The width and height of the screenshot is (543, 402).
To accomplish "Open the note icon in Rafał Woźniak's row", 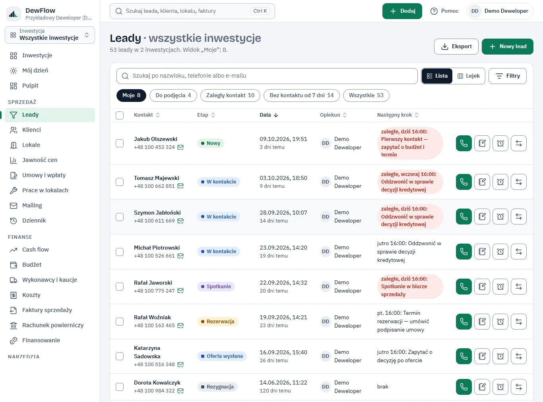I will point(482,321).
